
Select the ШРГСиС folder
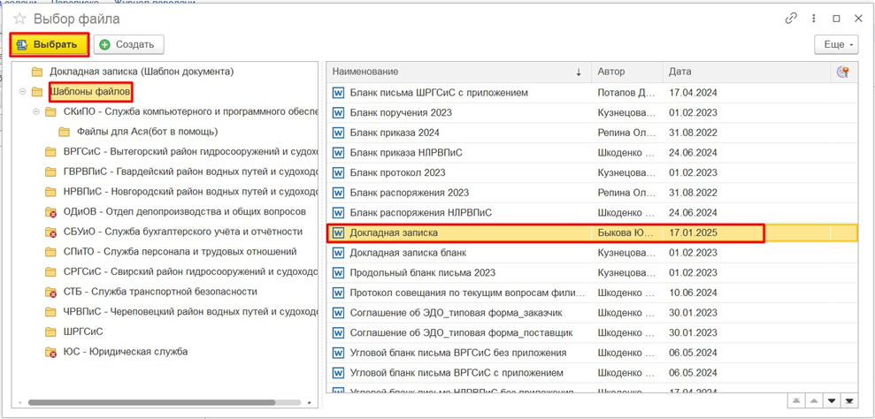pos(83,331)
